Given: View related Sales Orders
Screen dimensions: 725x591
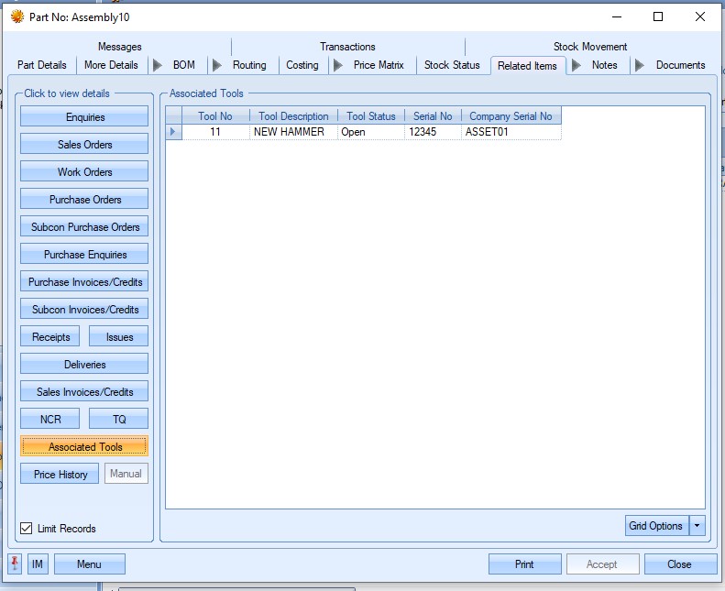Looking at the screenshot, I should pos(84,145).
